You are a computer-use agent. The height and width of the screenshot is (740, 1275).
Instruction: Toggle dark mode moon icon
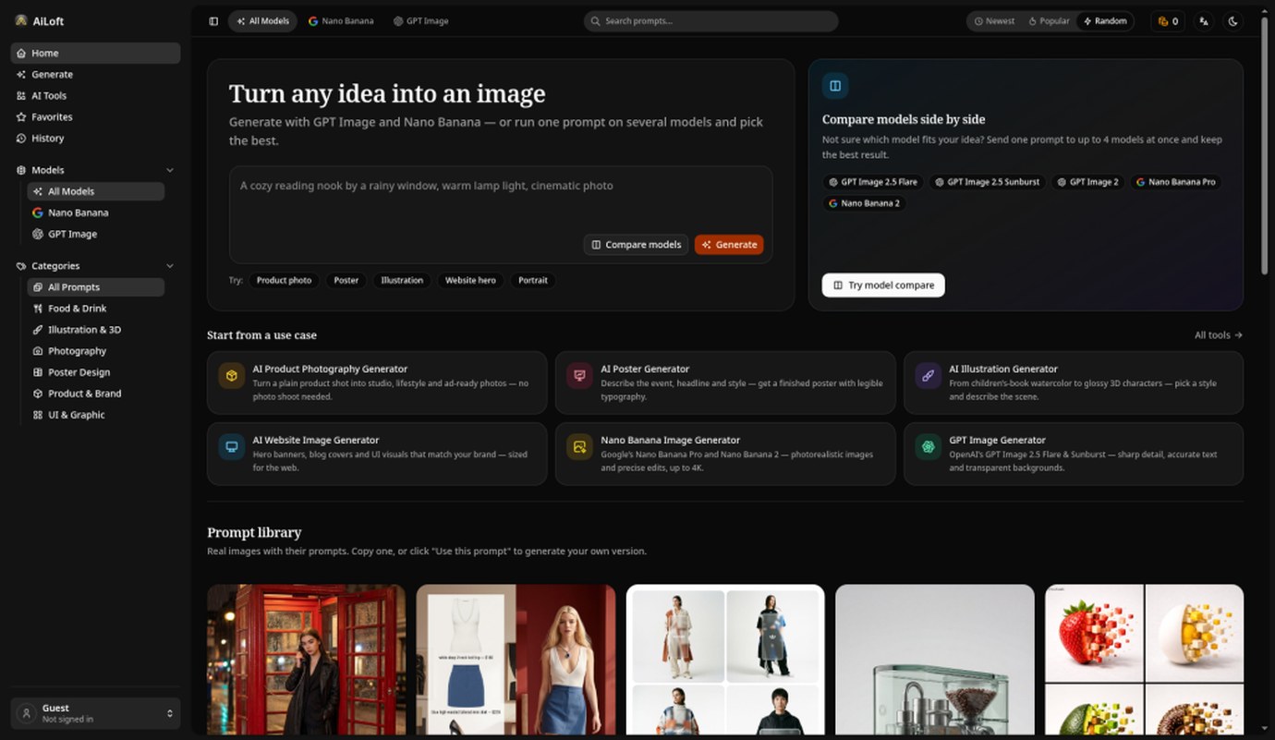[x=1232, y=21]
